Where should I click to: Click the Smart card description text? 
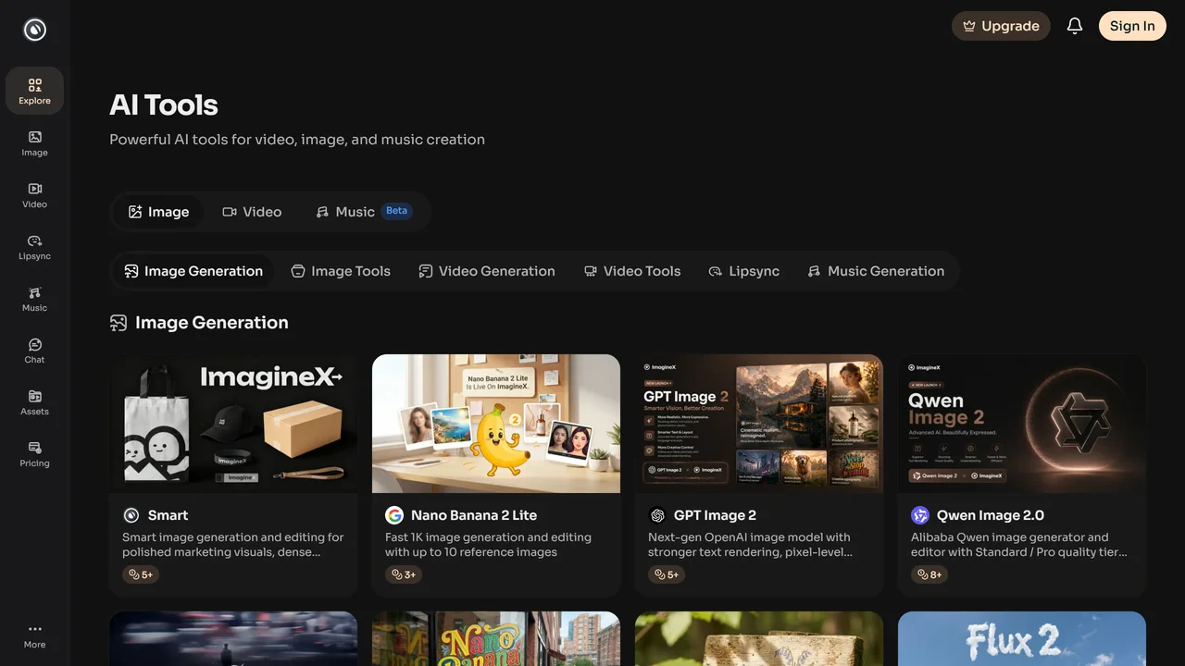tap(233, 545)
